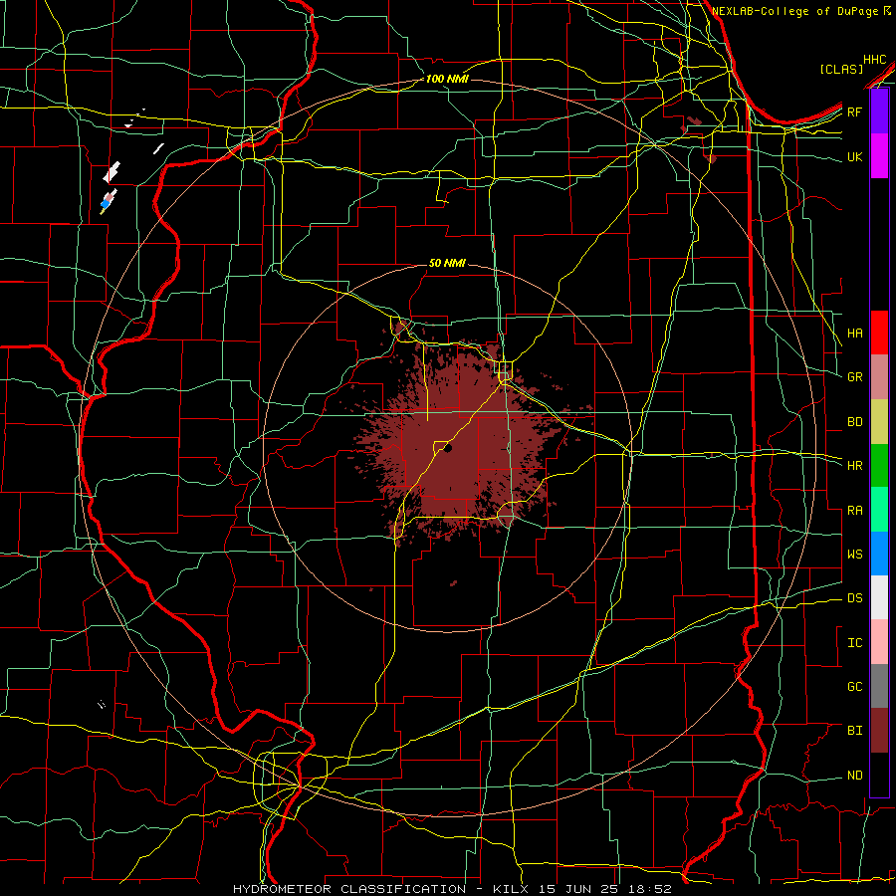Click the HYDROMETEOR CLASSIFICATION caption text
The height and width of the screenshot is (896, 896).
pyautogui.click(x=348, y=889)
